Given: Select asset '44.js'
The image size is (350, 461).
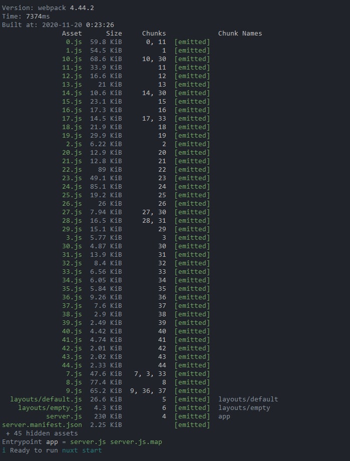Looking at the screenshot, I should [x=72, y=366].
